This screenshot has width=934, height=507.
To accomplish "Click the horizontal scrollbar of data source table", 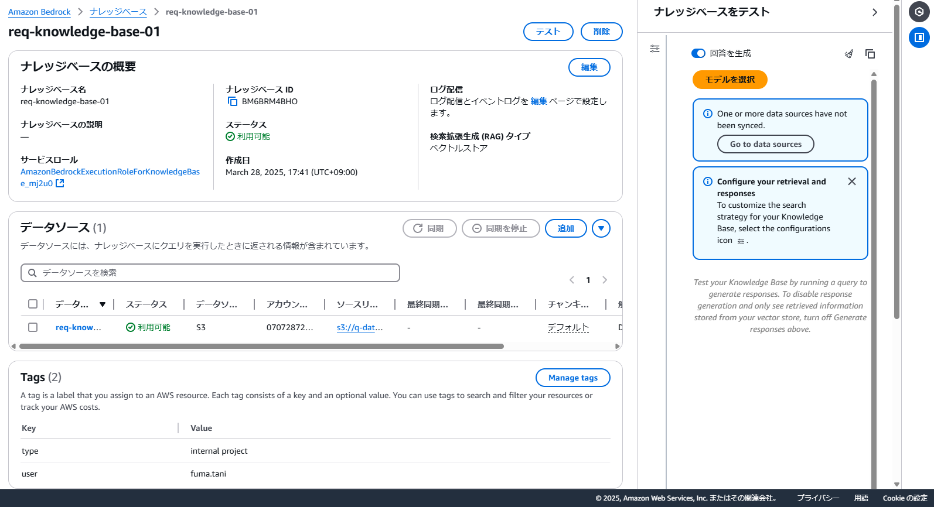I will tap(261, 346).
